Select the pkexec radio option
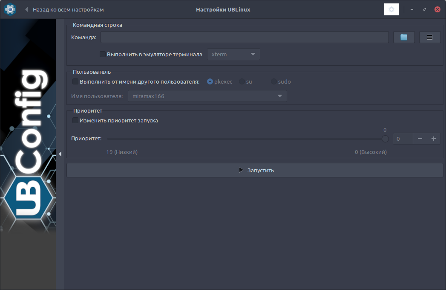The height and width of the screenshot is (290, 446). click(210, 81)
